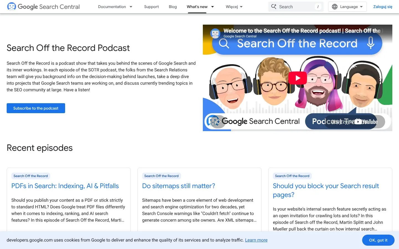The width and height of the screenshot is (399, 249).
Task: Click the slash shortcut key badge
Action: [318, 7]
